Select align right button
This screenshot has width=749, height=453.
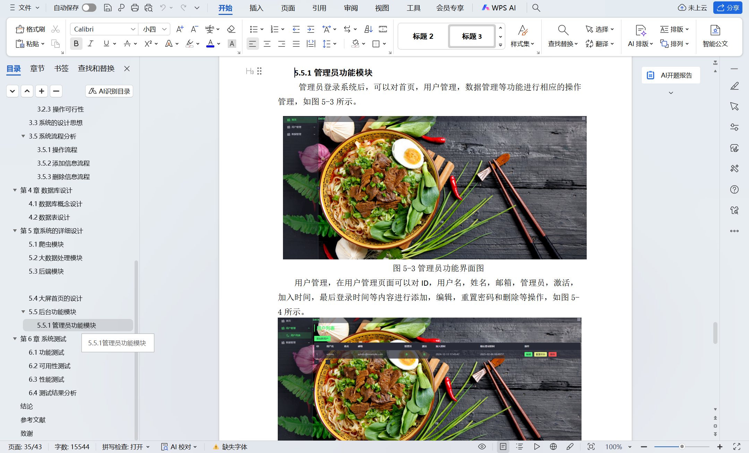coord(282,44)
